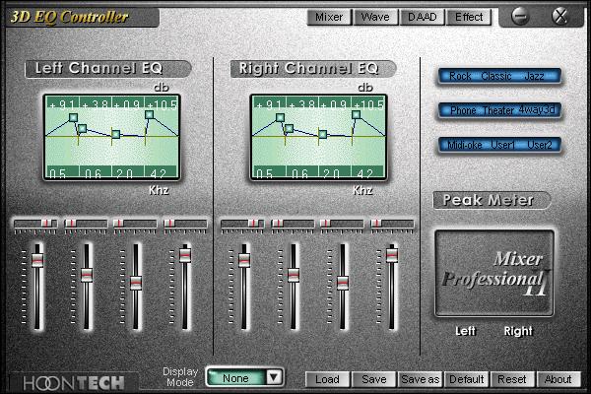
Task: Apply the Phone preset
Action: pyautogui.click(x=463, y=110)
